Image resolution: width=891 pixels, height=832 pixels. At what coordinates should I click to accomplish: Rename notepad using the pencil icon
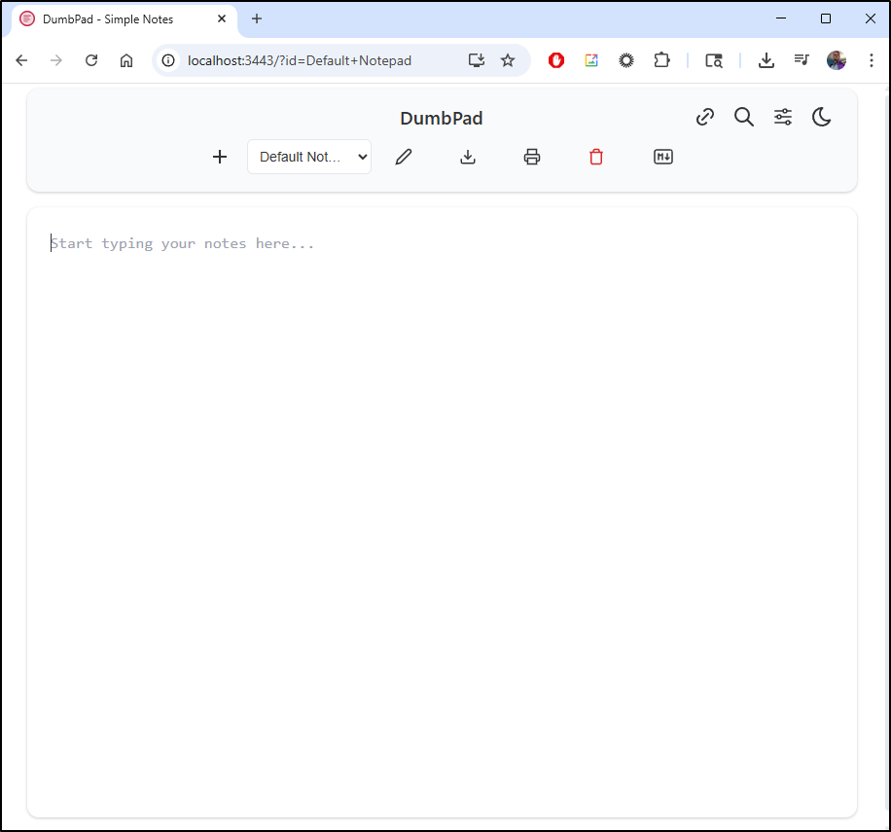[404, 157]
